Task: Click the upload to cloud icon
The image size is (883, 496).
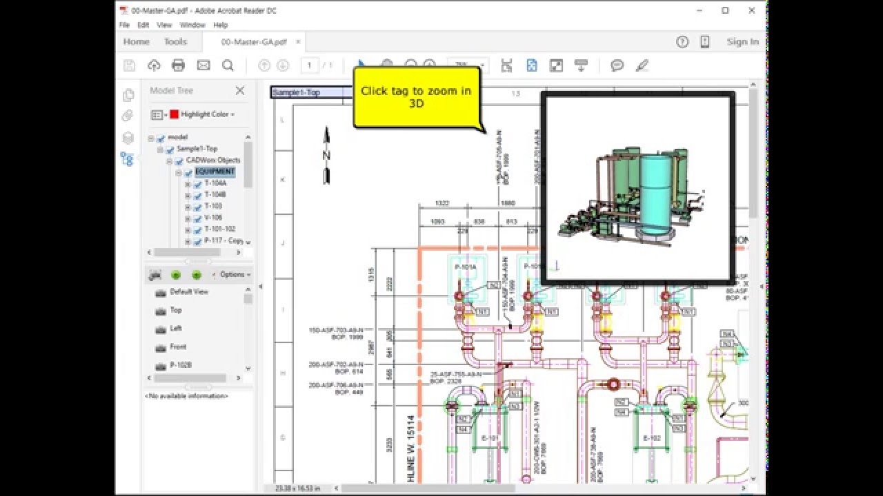Action: pyautogui.click(x=154, y=65)
